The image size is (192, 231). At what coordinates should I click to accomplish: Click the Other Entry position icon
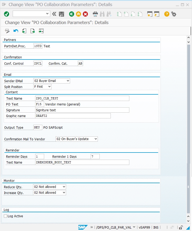coord(41,31)
